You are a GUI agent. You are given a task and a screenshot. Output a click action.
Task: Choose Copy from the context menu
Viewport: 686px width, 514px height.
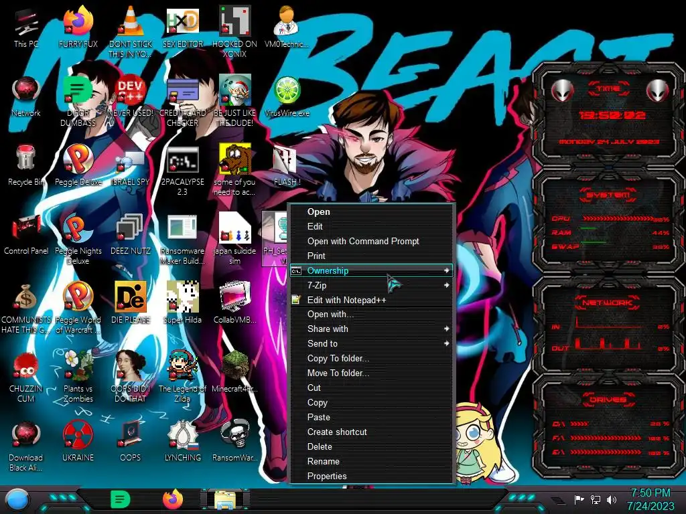(x=371, y=402)
